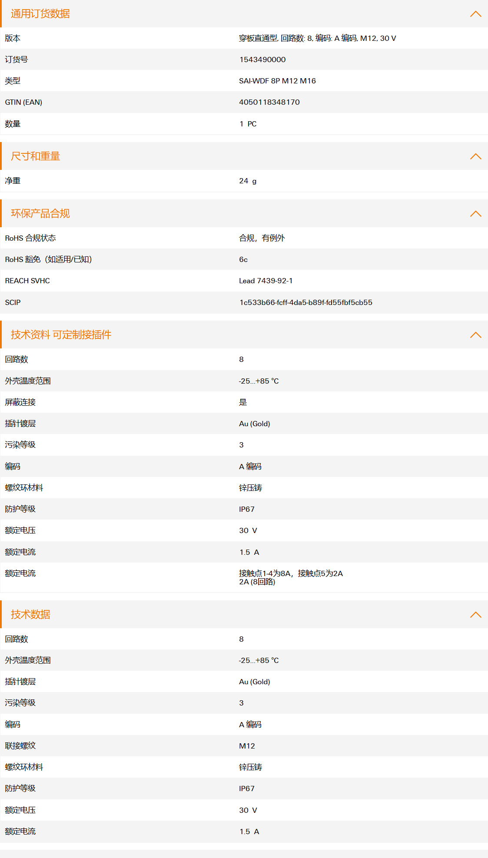Click the 尺寸和重量 section heading
The height and width of the screenshot is (858, 488).
point(35,156)
